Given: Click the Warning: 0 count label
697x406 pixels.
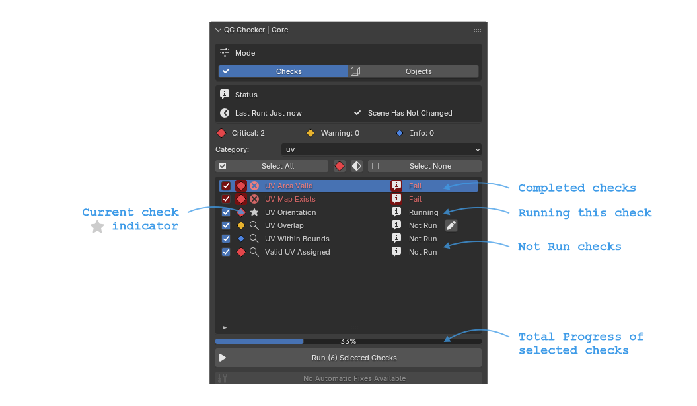Looking at the screenshot, I should click(340, 133).
